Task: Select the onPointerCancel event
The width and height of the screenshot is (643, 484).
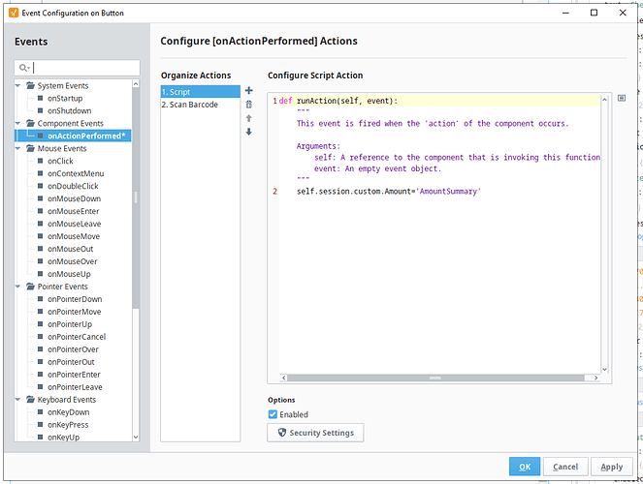Action: (x=77, y=337)
